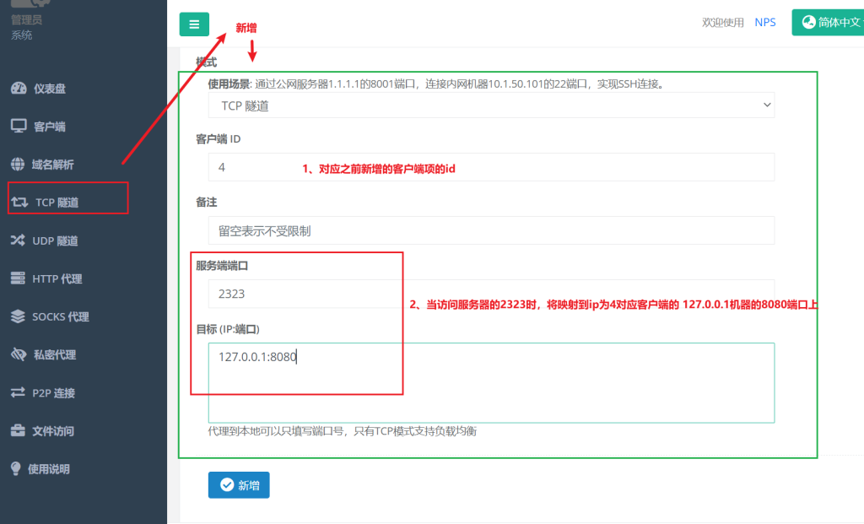Click the 备注 remark input field
This screenshot has height=524, width=864.
coord(489,230)
